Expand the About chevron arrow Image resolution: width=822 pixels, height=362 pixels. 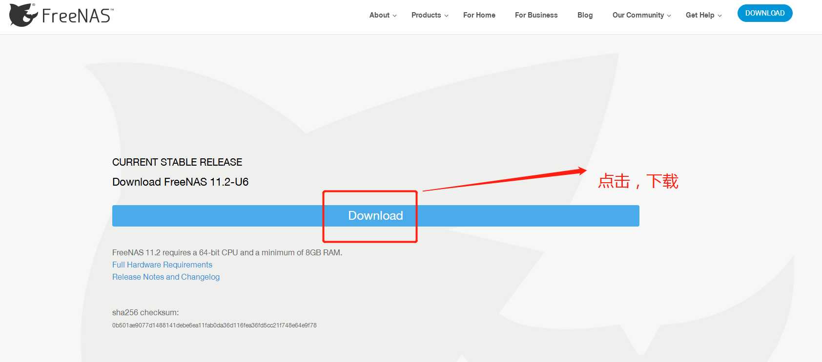coord(395,16)
